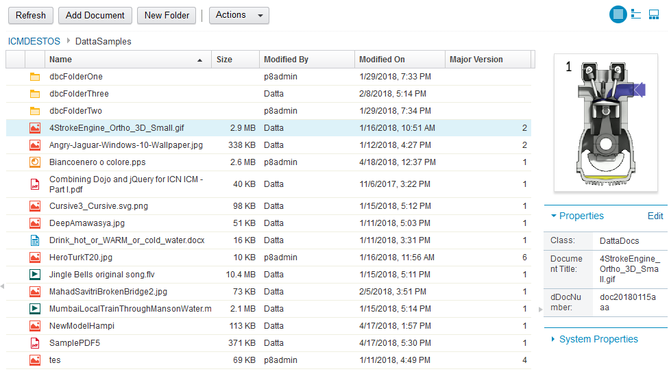Screen dimensions: 669x389
Task: Select file MumbaiLocalTrainThroughMansonWater
Action: click(x=130, y=308)
